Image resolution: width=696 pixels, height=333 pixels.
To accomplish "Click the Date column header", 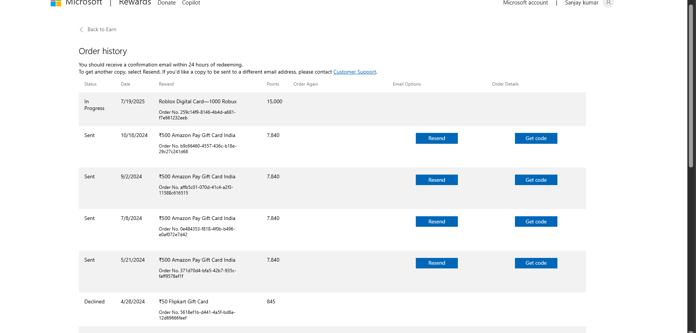I will tap(125, 84).
